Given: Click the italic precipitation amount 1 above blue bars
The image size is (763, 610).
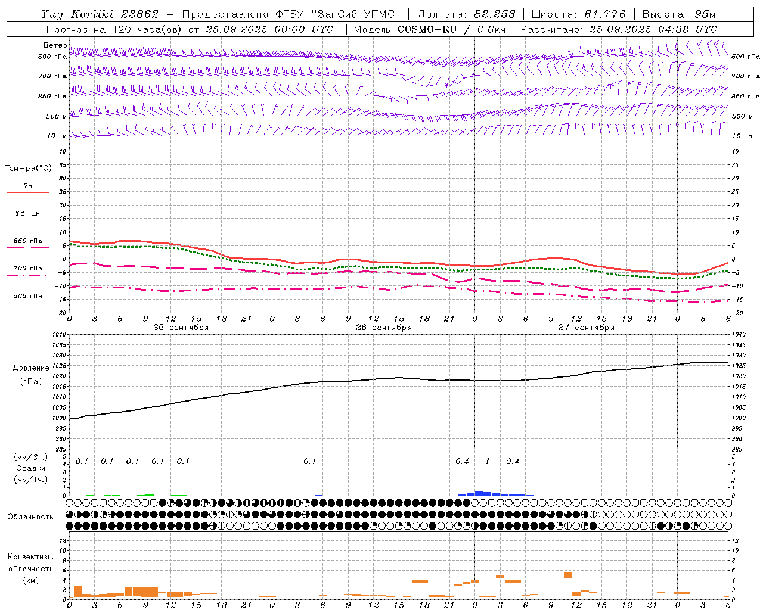Looking at the screenshot, I should click(x=487, y=461).
